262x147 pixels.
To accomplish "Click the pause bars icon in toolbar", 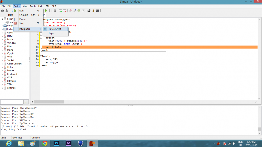I will pyautogui.click(x=50, y=11).
